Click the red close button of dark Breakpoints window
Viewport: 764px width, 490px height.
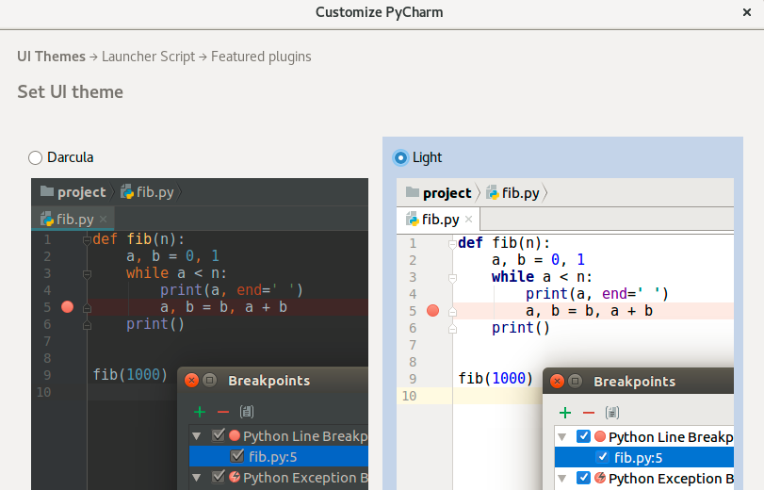191,381
